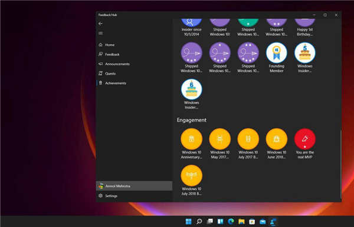Image resolution: width=354 pixels, height=227 pixels.
Task: Open the Windows 10 July 2017 badge
Action: (248, 144)
